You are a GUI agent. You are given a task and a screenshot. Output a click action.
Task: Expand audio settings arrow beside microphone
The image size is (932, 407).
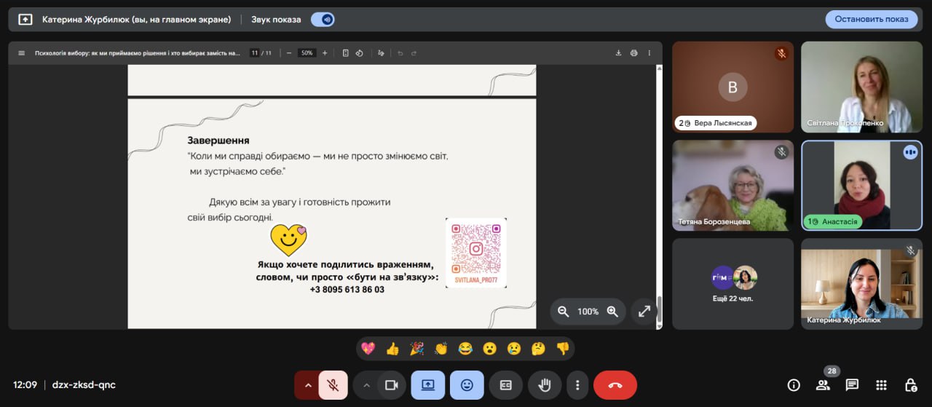[307, 385]
